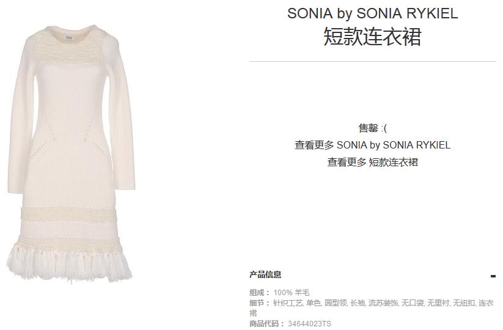
Task: Select the product code 34644023TS
Action: [309, 324]
